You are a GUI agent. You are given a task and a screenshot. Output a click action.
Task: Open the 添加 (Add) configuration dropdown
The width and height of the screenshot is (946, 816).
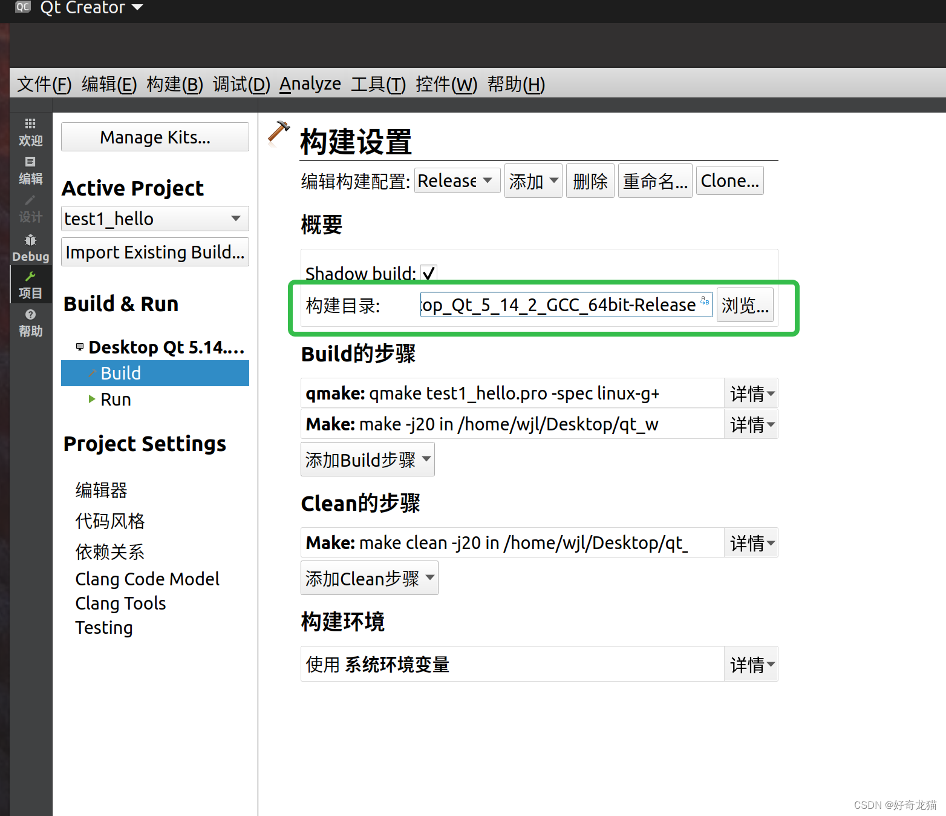[533, 181]
